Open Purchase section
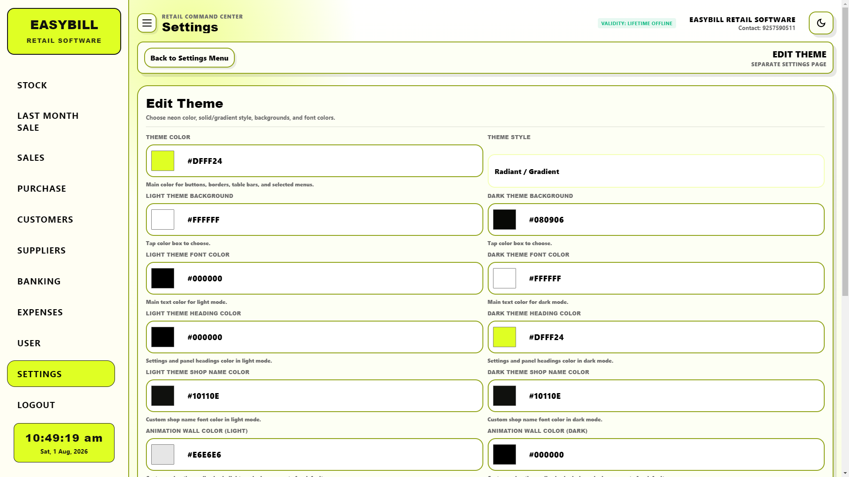Viewport: 849px width, 477px height. coord(61,189)
